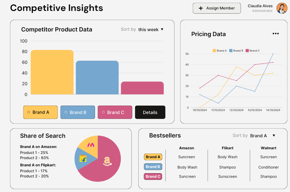Expand the 'this week' sort dropdown arrow

coord(162,29)
